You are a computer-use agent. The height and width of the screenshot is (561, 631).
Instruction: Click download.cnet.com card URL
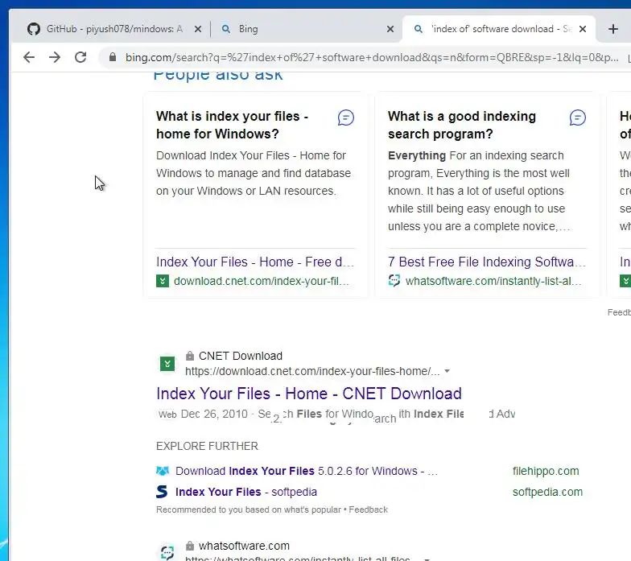pos(262,281)
